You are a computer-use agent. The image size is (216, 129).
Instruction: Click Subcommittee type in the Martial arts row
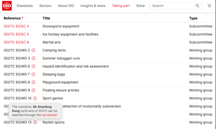201,42
